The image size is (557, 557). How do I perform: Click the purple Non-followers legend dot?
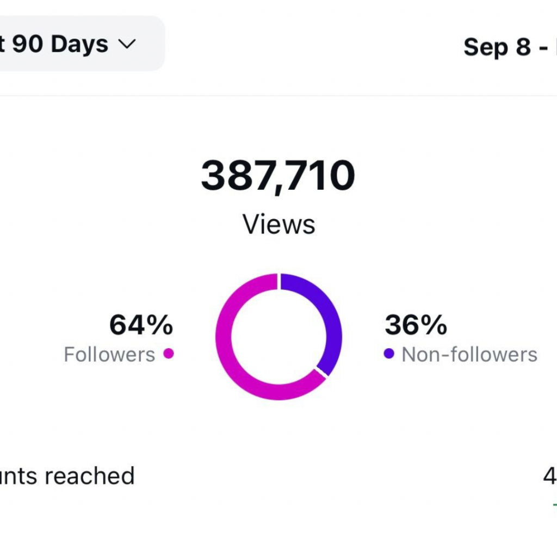point(389,354)
